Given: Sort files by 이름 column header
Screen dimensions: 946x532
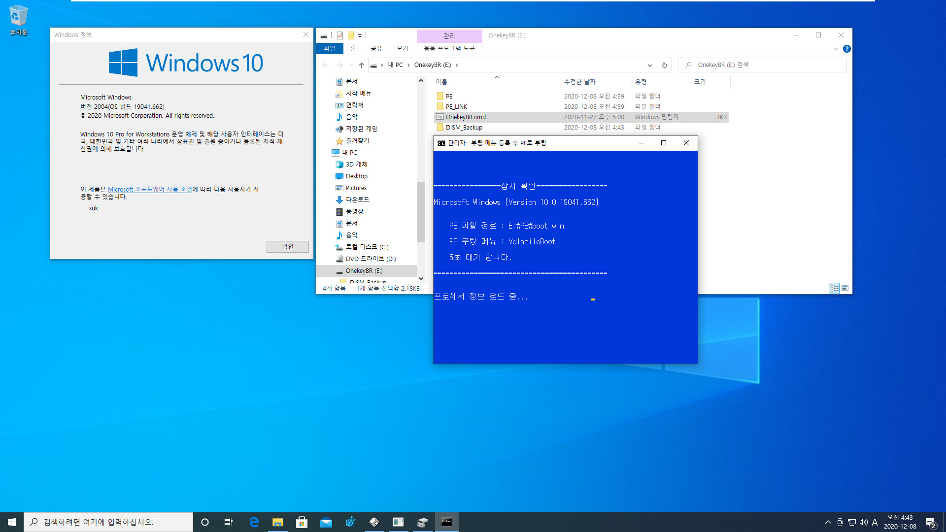Looking at the screenshot, I should 497,82.
